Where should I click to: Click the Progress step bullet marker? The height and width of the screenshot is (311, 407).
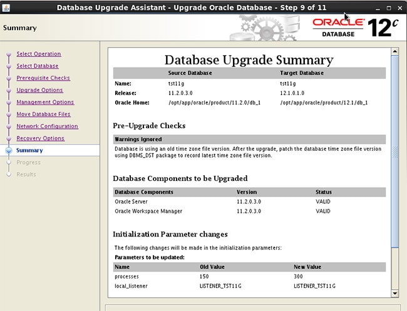[9, 162]
